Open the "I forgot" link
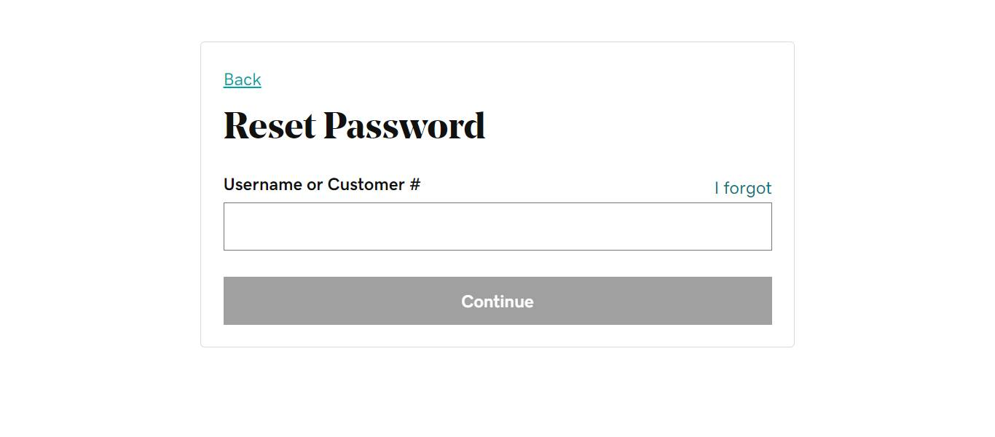The width and height of the screenshot is (995, 437). [x=743, y=188]
